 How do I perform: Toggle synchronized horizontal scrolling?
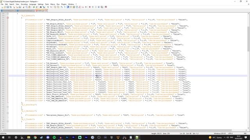coord(58,7)
